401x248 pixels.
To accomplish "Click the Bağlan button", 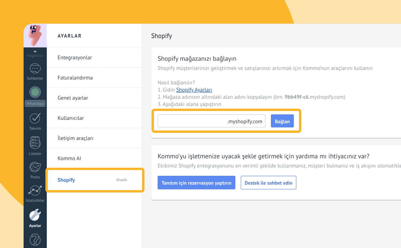I will point(282,121).
